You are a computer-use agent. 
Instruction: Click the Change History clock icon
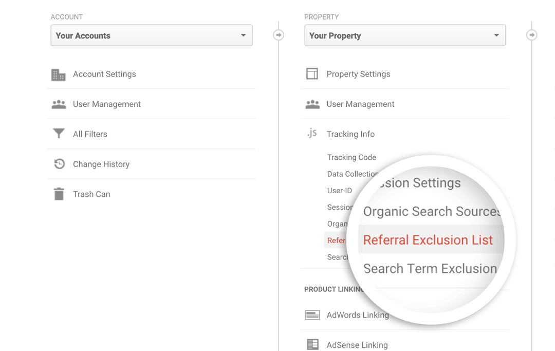(59, 164)
